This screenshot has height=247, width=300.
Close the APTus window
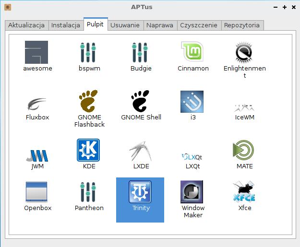[x=294, y=7]
